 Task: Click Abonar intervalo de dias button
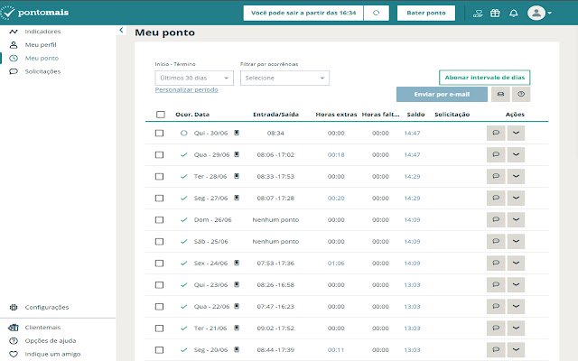click(x=484, y=78)
